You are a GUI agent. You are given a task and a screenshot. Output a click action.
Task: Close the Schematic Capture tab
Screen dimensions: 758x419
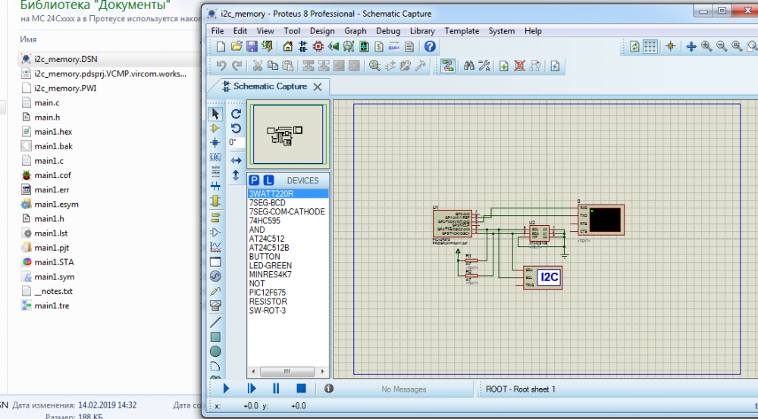[x=318, y=87]
